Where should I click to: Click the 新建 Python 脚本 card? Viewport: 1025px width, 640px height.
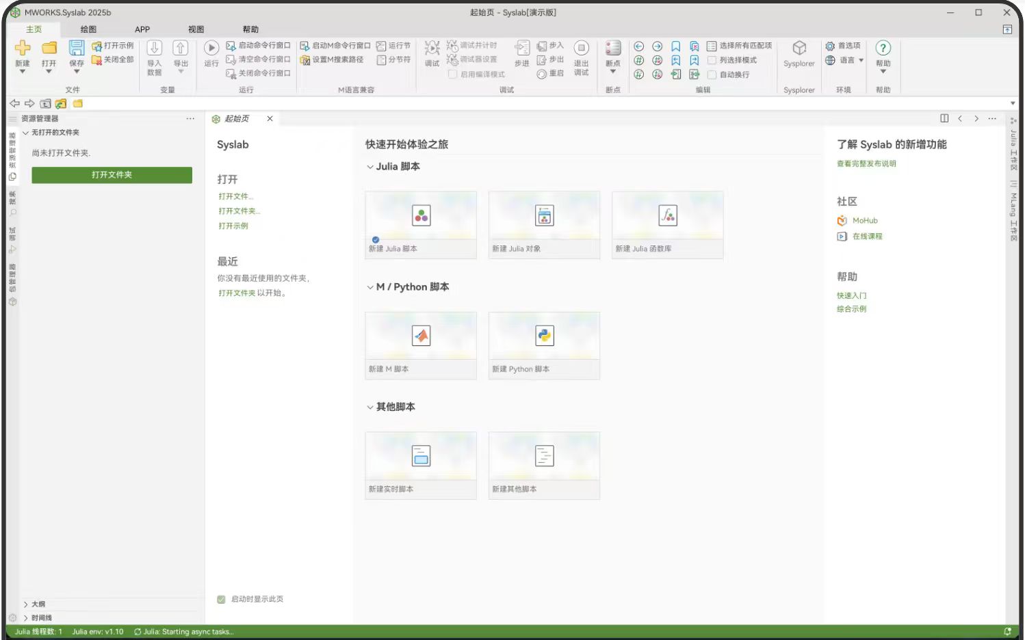coord(544,345)
